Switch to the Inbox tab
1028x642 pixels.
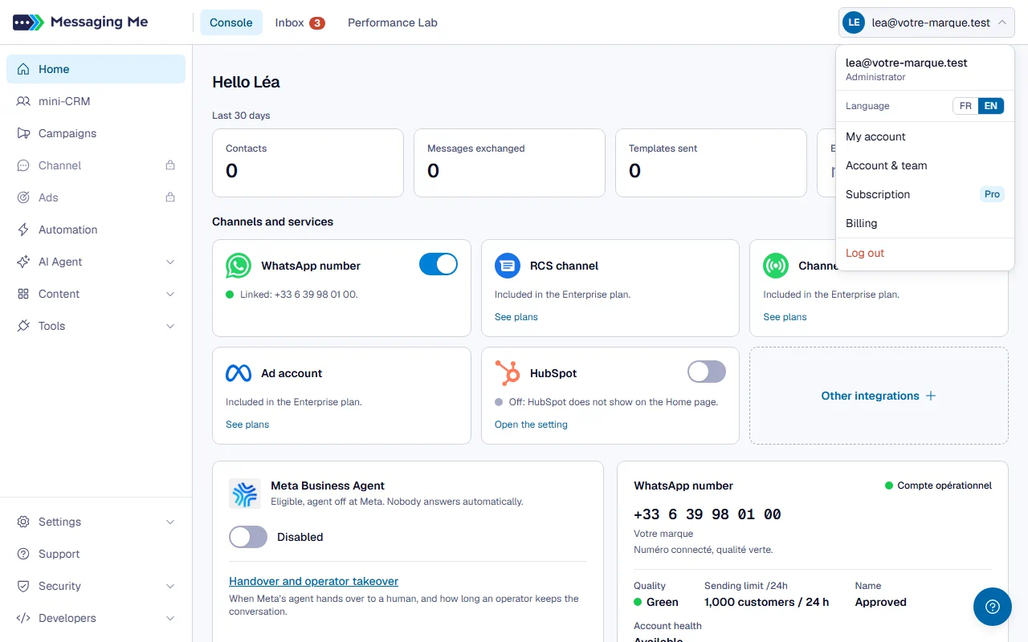300,22
